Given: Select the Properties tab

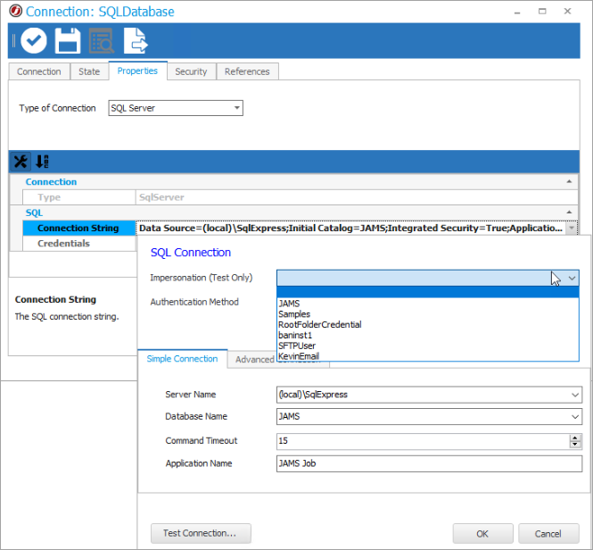Looking at the screenshot, I should 137,71.
